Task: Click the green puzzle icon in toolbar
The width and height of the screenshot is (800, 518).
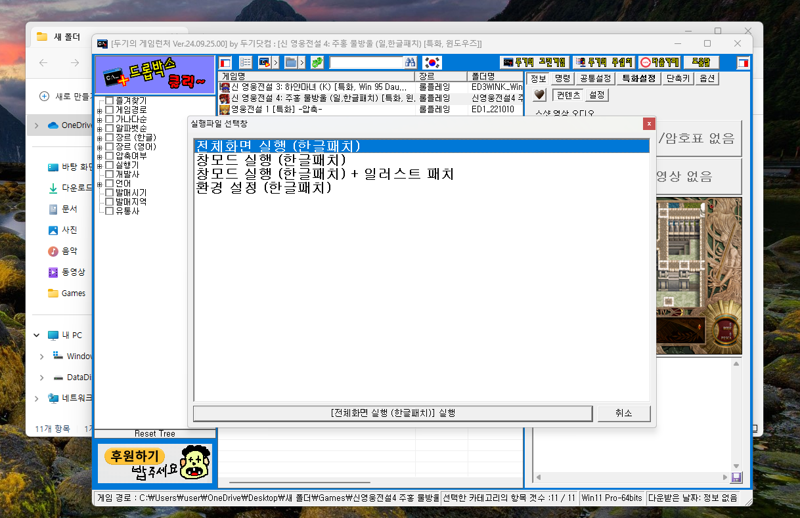Action: pos(317,62)
